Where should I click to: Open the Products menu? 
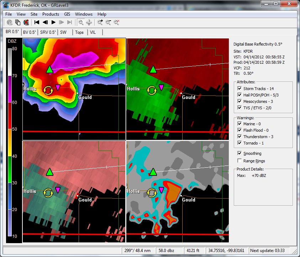51,14
